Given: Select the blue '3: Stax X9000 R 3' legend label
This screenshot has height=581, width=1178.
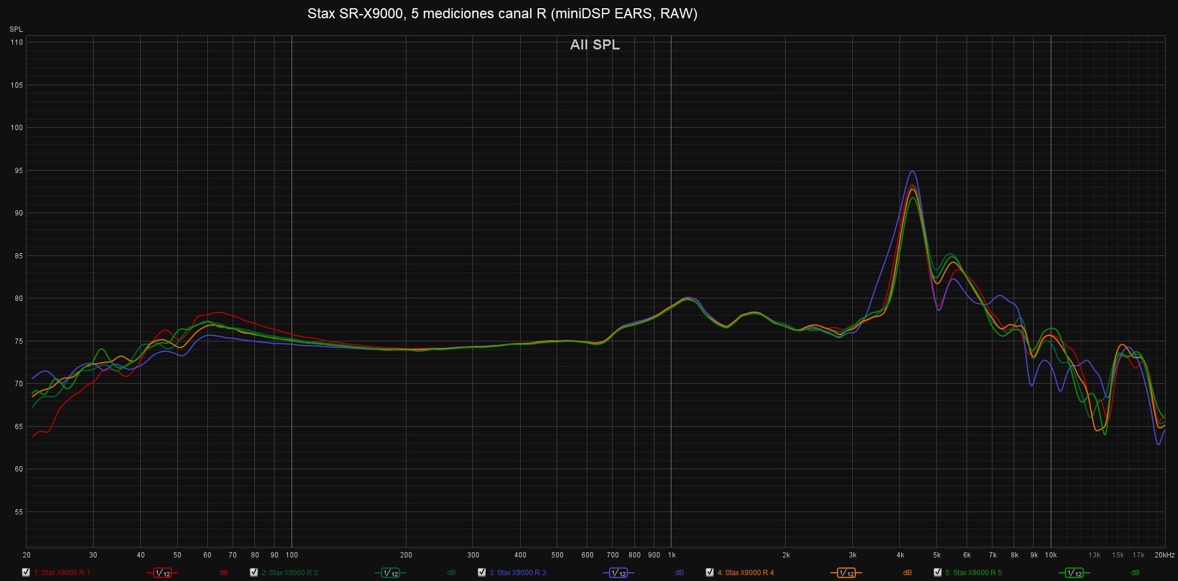Looking at the screenshot, I should [517, 573].
